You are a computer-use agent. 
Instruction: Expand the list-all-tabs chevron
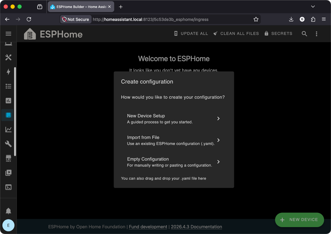point(313,7)
